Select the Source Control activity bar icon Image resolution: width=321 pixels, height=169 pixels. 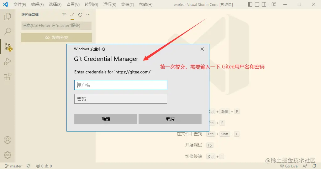click(x=8, y=47)
